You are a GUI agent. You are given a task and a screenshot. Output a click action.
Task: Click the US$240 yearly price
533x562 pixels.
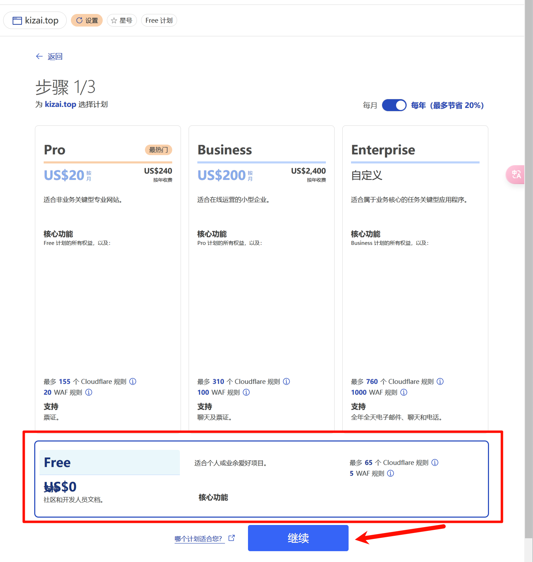[158, 171]
